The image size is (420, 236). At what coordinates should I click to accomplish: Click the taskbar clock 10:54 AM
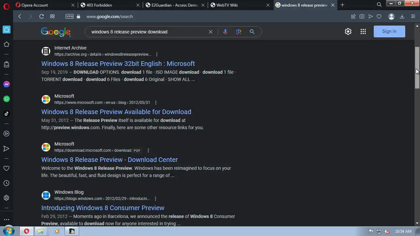[403, 231]
